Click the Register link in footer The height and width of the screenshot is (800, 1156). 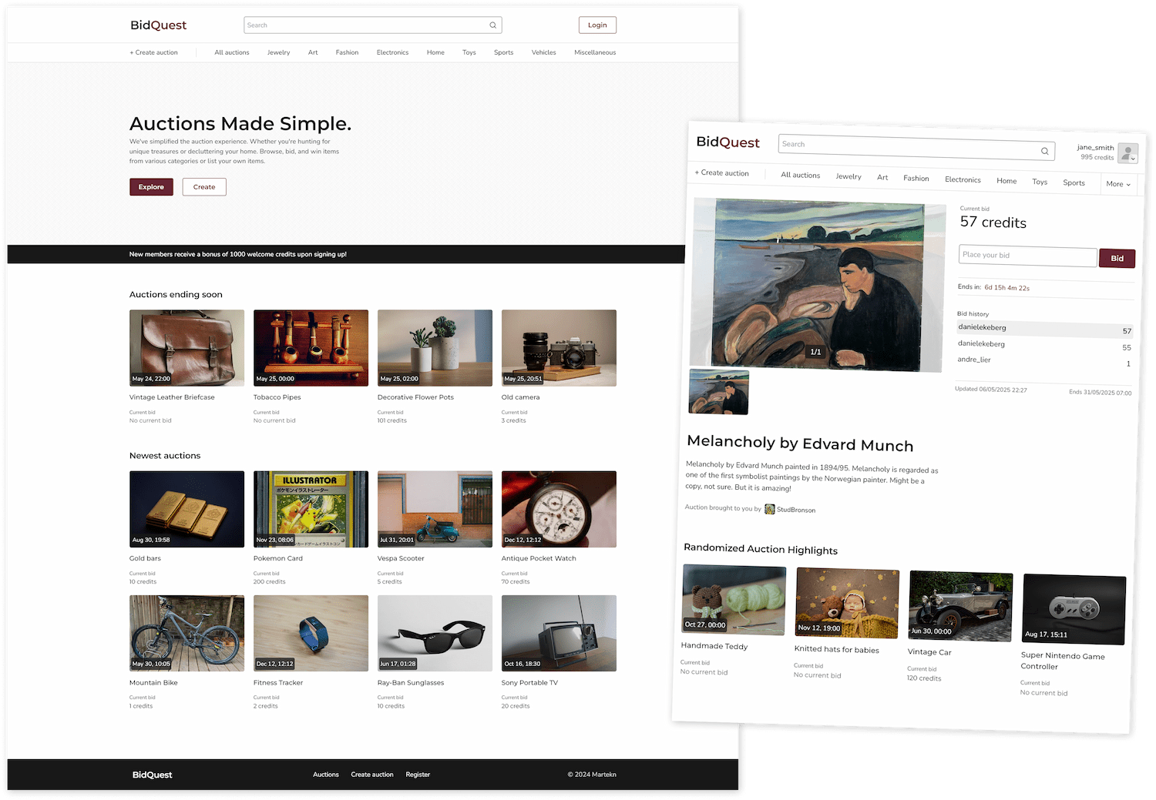point(418,775)
